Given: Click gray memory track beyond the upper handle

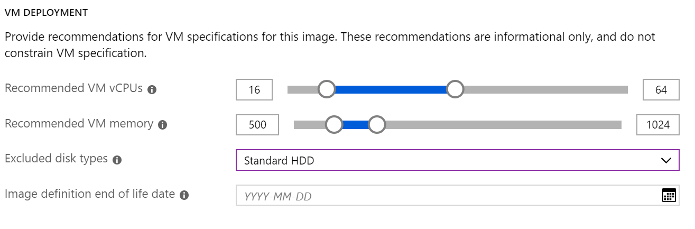Looking at the screenshot, I should (503, 125).
